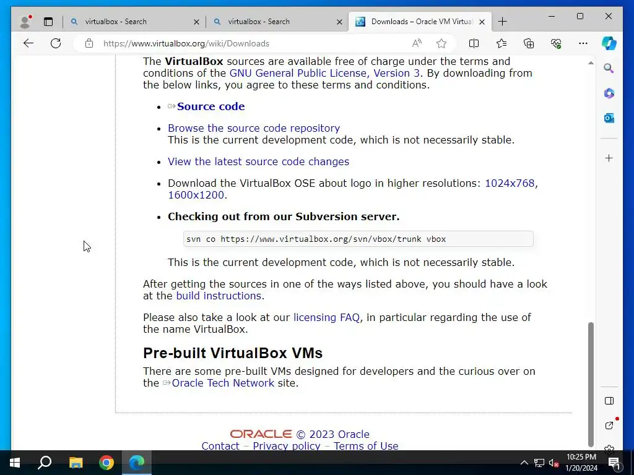
Task: Open the network tray icon
Action: [x=539, y=463]
